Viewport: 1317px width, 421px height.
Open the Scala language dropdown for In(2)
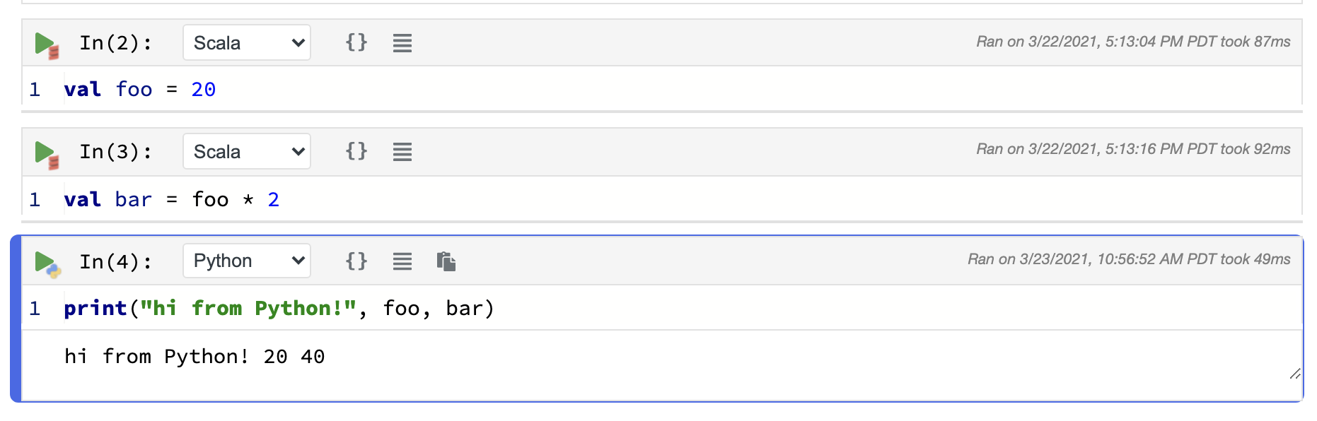coord(246,42)
